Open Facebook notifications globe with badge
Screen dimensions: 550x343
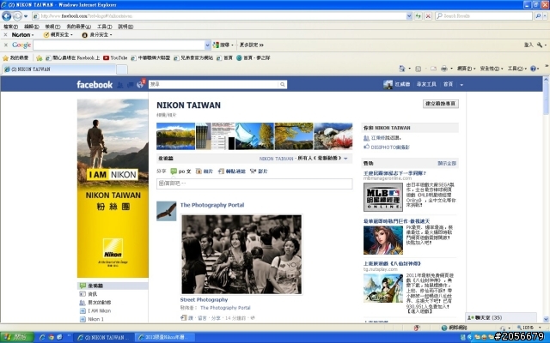(140, 84)
